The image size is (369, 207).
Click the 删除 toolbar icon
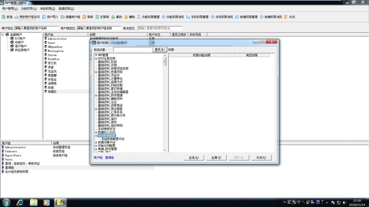[126, 17]
